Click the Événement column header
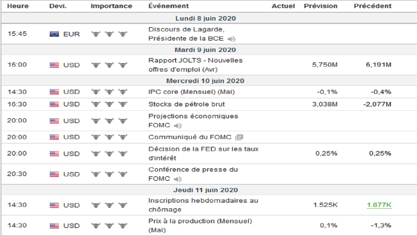This screenshot has width=417, height=236. (x=168, y=6)
